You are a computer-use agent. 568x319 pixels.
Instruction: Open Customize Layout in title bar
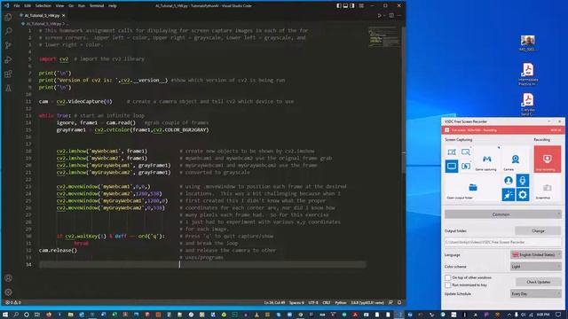click(361, 6)
